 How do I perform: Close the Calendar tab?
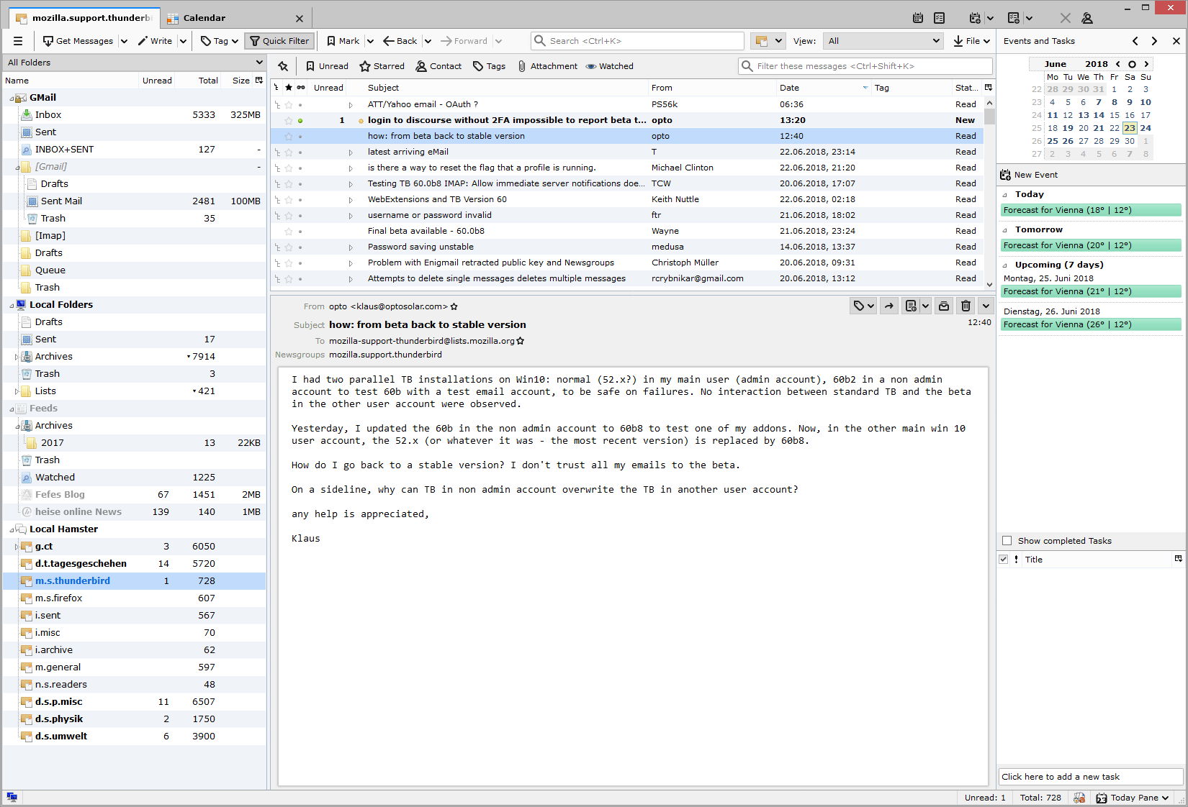click(x=300, y=18)
